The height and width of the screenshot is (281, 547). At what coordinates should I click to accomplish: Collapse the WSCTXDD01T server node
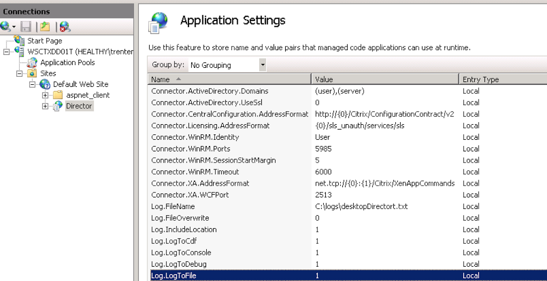tap(6, 52)
